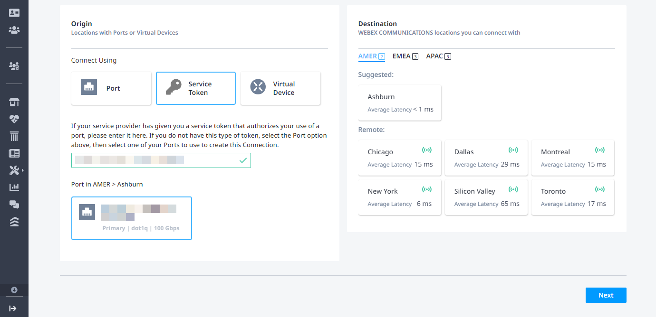The height and width of the screenshot is (317, 656).
Task: Click the ethernet icon on primary port card
Action: [x=87, y=213]
